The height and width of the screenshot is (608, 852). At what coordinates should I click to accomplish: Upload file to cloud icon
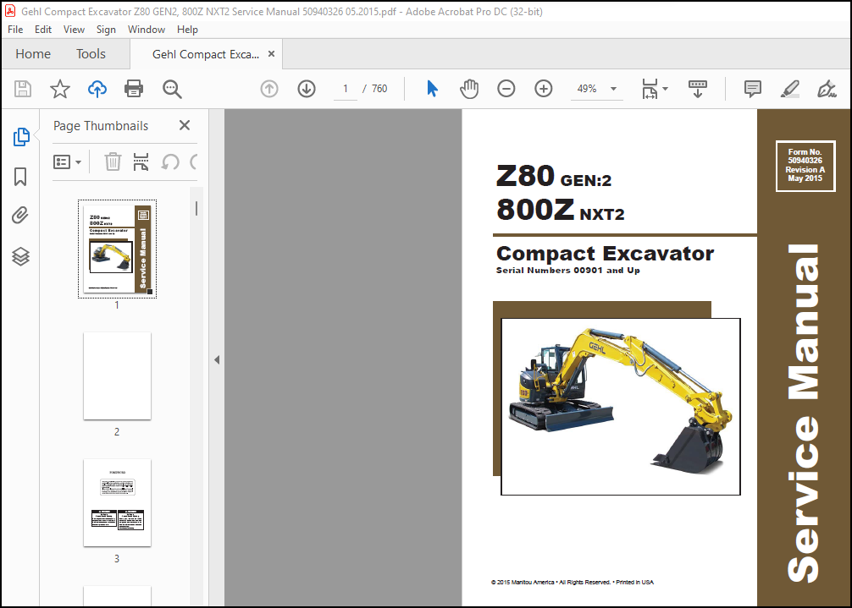97,89
